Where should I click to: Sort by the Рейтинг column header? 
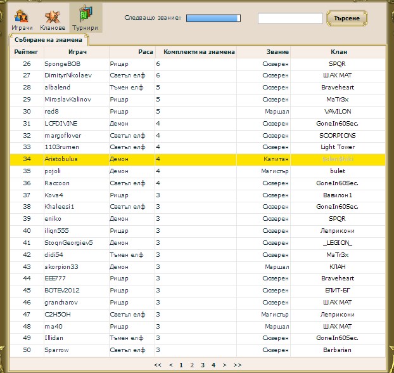[x=26, y=51]
